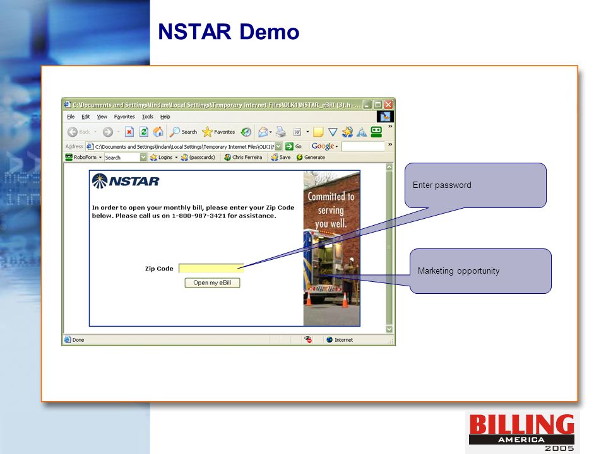This screenshot has width=606, height=454.
Task: Click inside the Zip Code input field
Action: point(211,269)
